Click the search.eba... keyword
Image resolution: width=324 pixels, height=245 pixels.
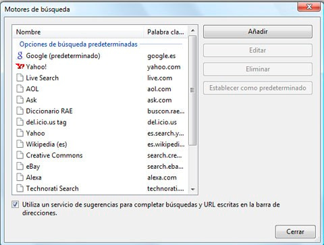click(x=165, y=166)
